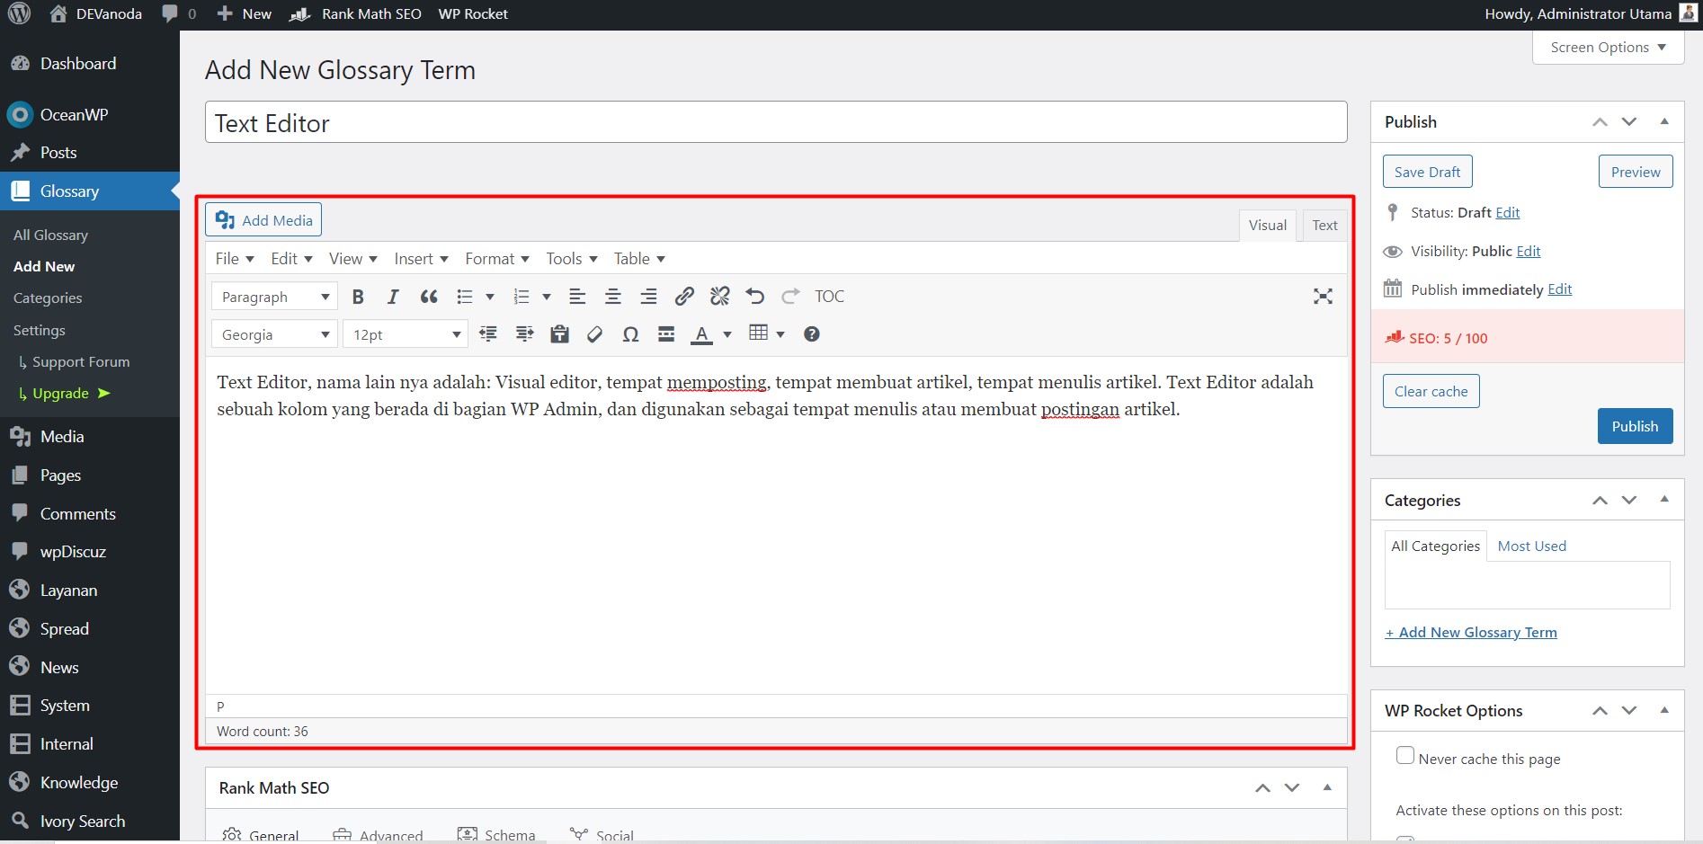This screenshot has width=1703, height=844.
Task: Click the blue Publish button
Action: click(1635, 426)
